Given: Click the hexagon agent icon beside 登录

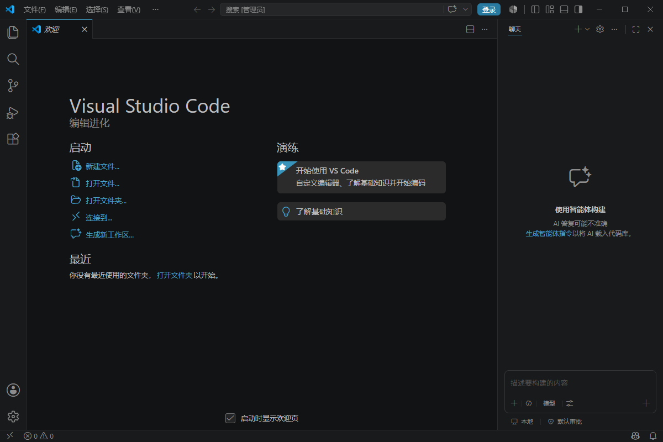Looking at the screenshot, I should point(513,9).
